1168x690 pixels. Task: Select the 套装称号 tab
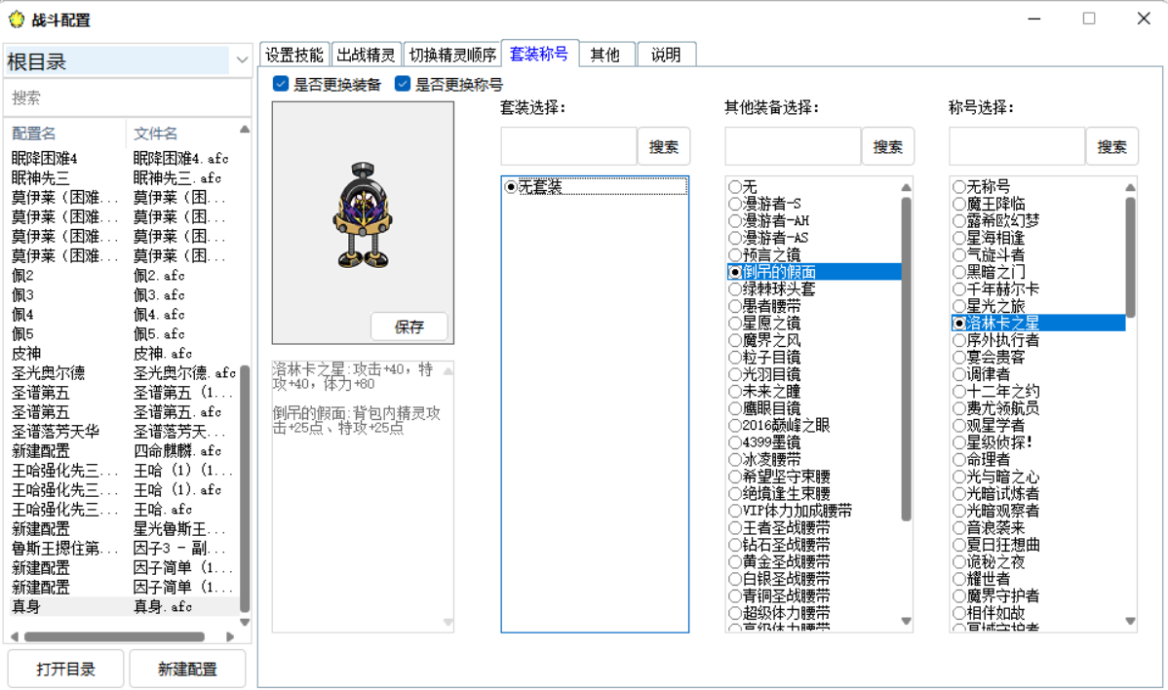point(539,53)
